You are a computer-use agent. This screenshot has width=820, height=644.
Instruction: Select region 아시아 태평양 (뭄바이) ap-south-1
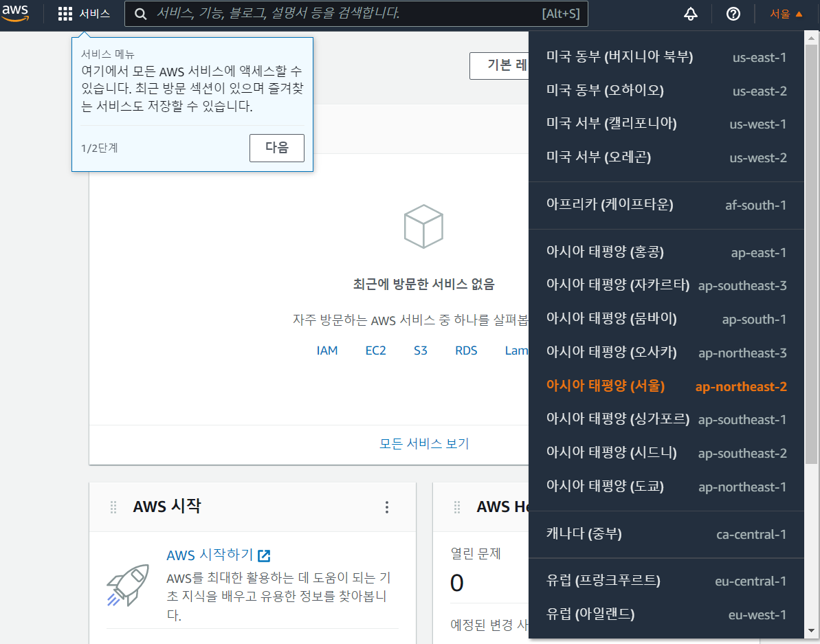click(666, 319)
